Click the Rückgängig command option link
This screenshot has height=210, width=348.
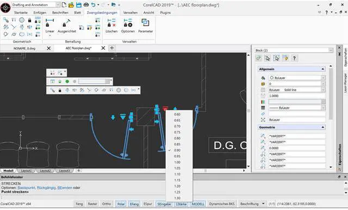coord(46,188)
